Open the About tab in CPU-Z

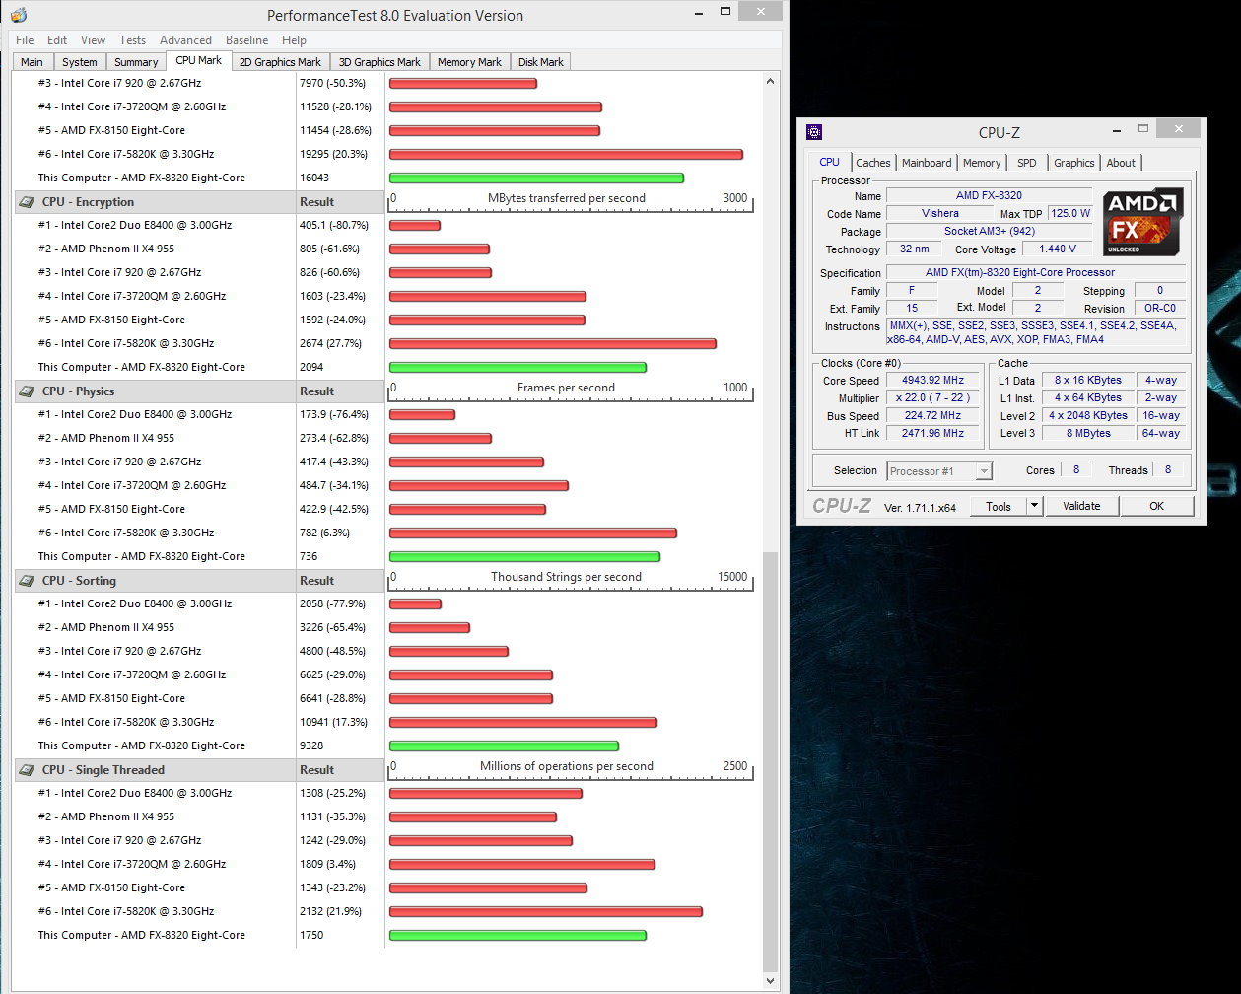(x=1121, y=163)
